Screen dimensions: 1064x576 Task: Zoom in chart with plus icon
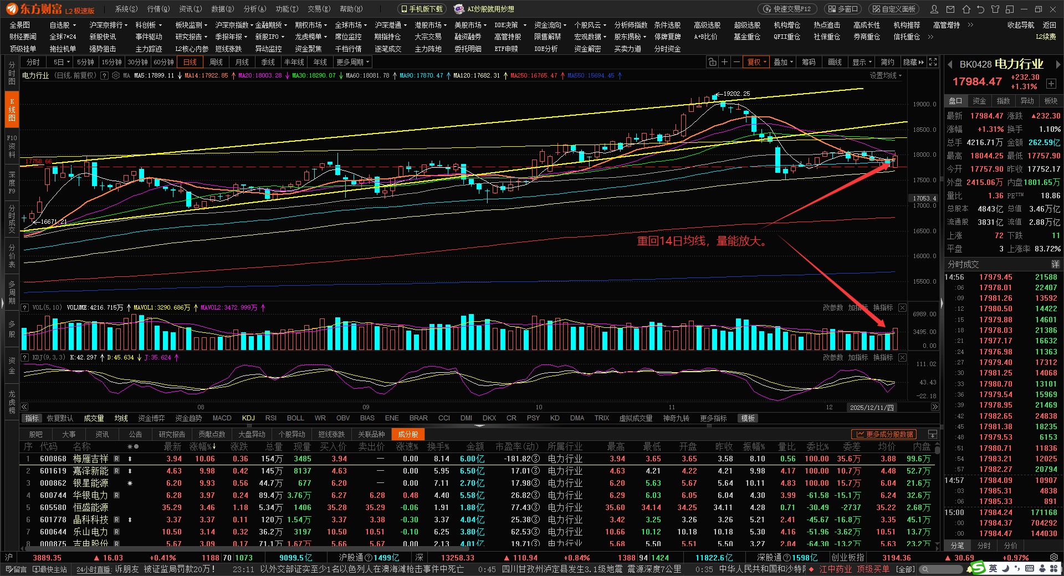[x=724, y=62]
